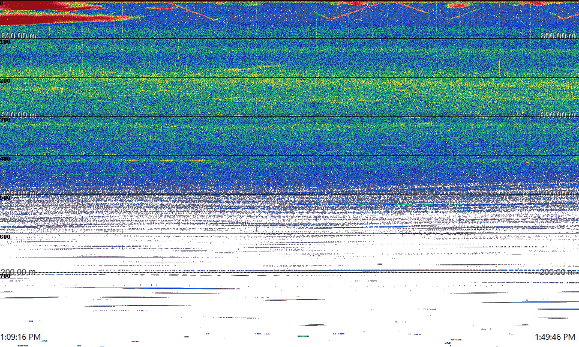Select the 700 depth line label
This screenshot has height=347, width=579.
5,276
